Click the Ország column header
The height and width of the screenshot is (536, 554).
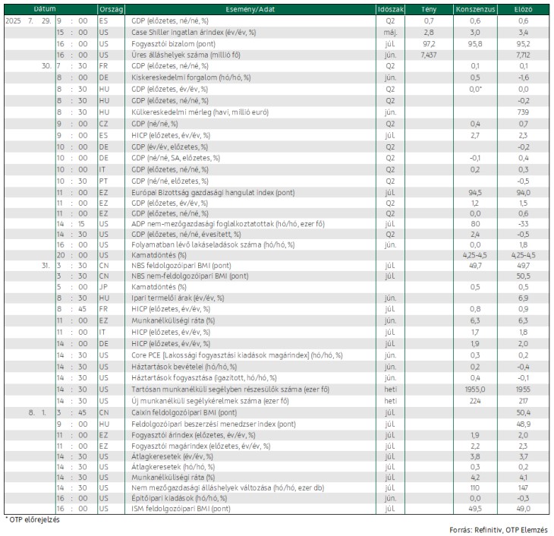[x=111, y=9]
